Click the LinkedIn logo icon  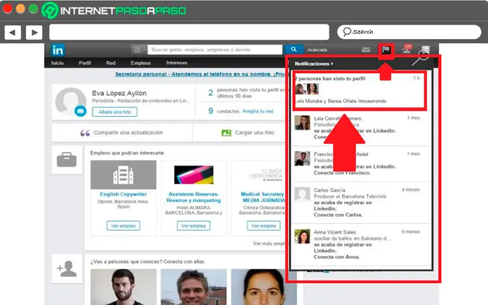[58, 50]
